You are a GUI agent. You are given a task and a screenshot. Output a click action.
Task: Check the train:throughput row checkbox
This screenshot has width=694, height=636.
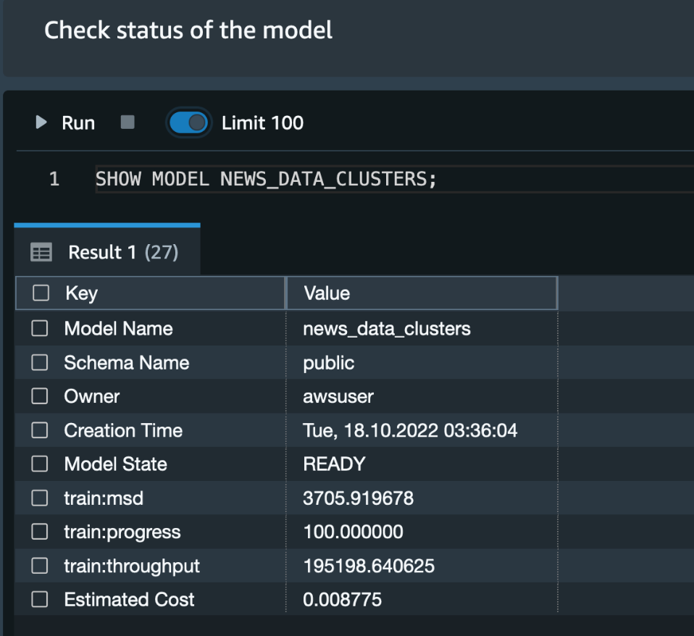40,566
